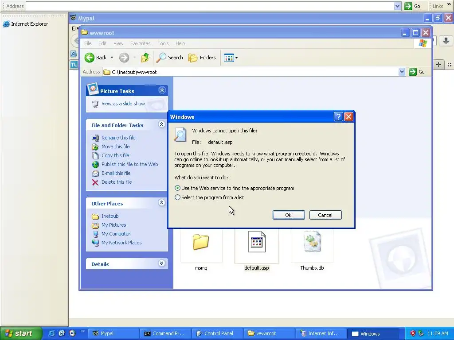Launch Internet Explorer from Quick Launch
454x340 pixels.
(51, 333)
